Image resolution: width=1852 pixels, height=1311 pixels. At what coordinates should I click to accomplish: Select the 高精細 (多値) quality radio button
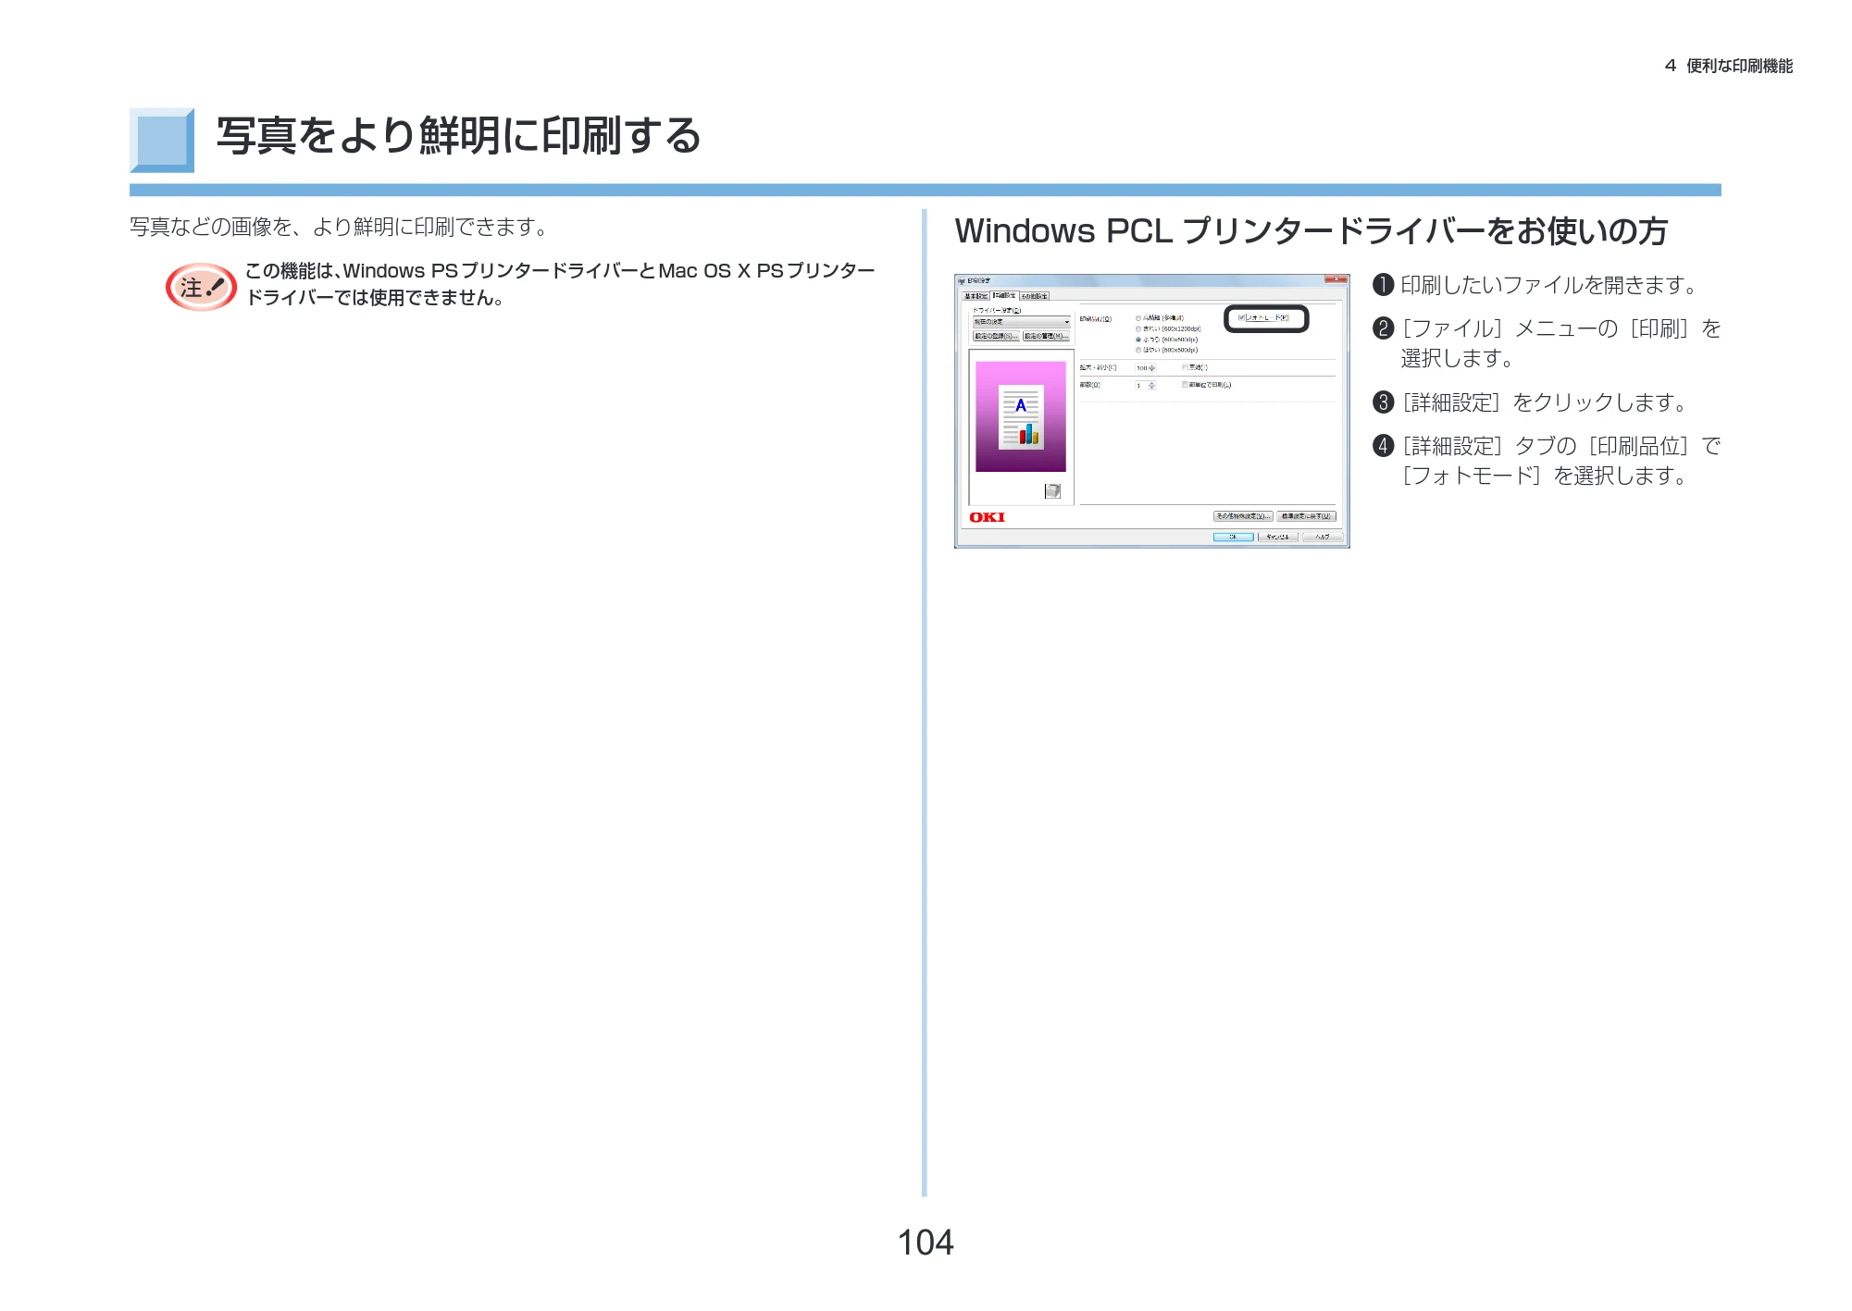(x=1138, y=318)
